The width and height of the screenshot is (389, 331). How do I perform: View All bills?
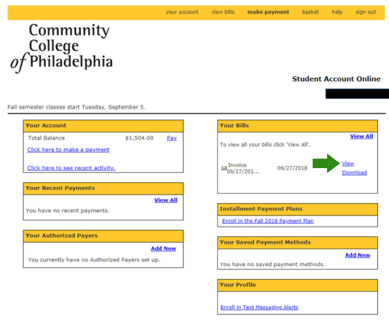tap(361, 136)
